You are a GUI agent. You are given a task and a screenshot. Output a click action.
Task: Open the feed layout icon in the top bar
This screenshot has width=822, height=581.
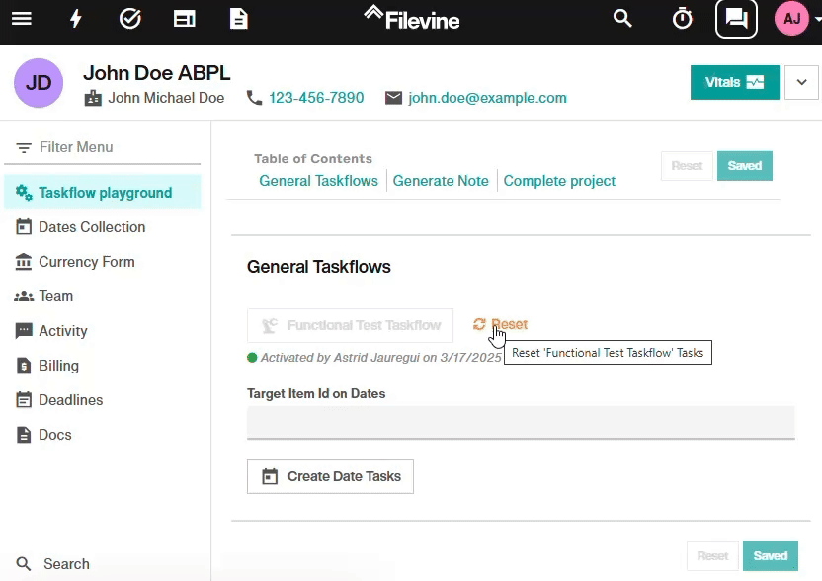click(x=185, y=19)
